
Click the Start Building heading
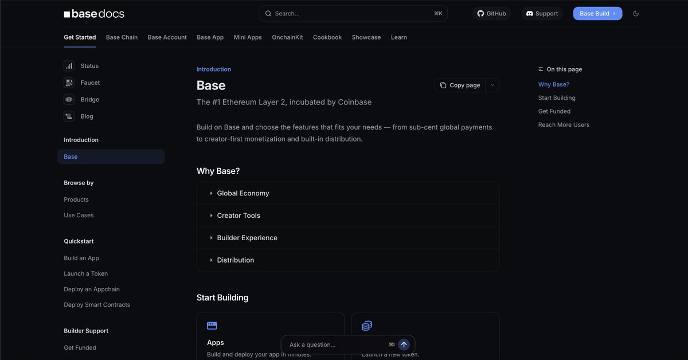222,298
